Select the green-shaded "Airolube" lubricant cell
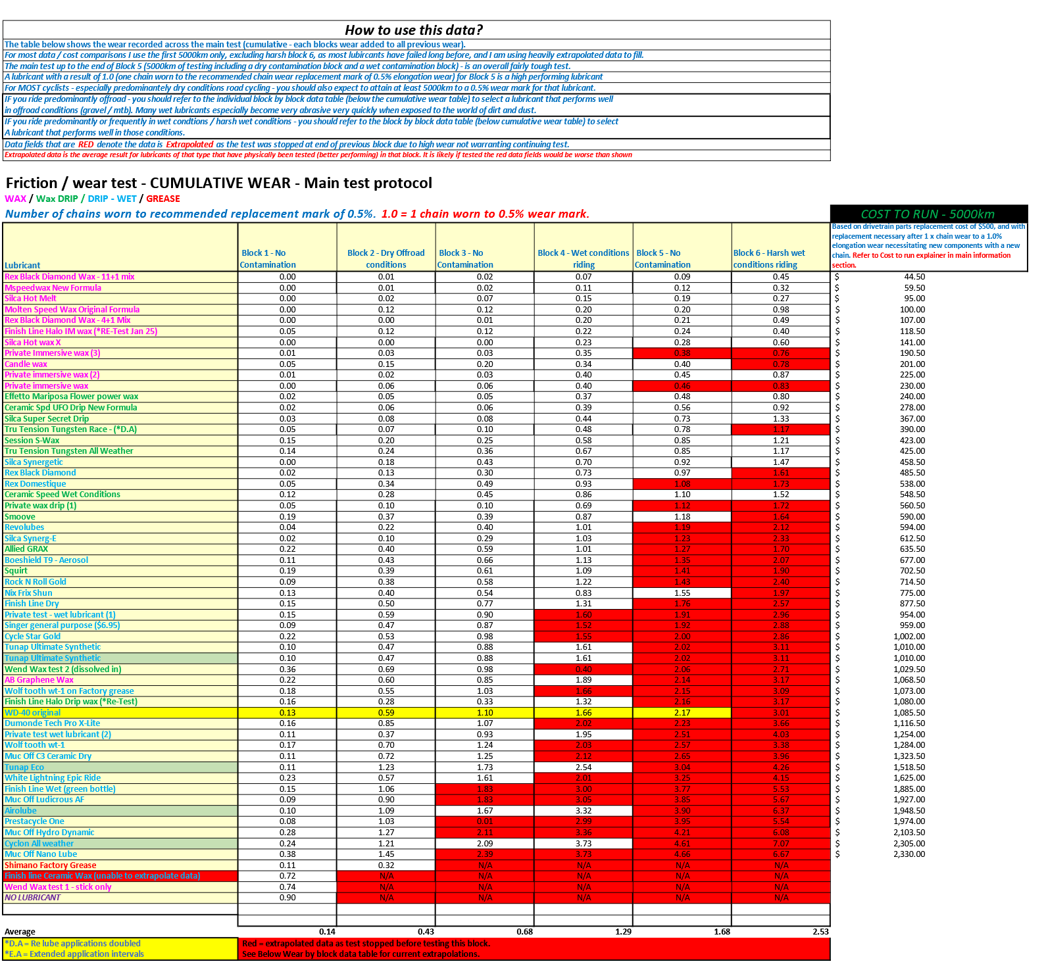The height and width of the screenshot is (972, 1048). (x=21, y=811)
